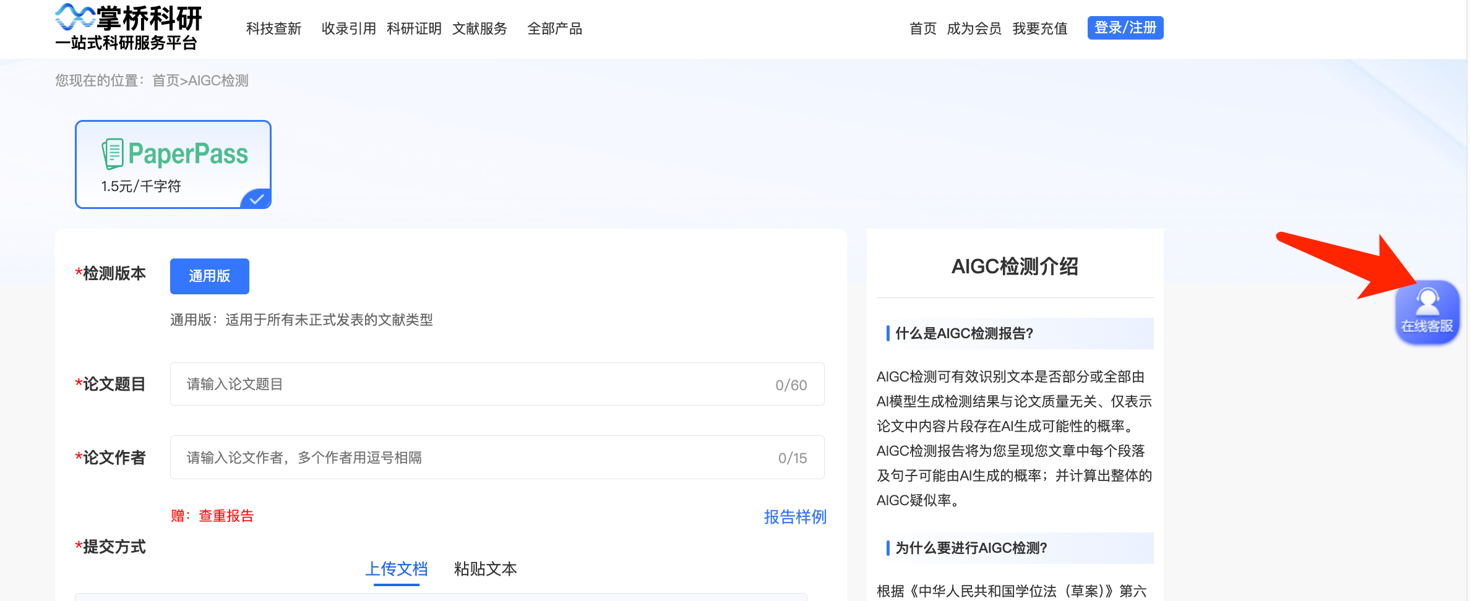Open the 科技查新 menu
1470x601 pixels.
point(272,28)
